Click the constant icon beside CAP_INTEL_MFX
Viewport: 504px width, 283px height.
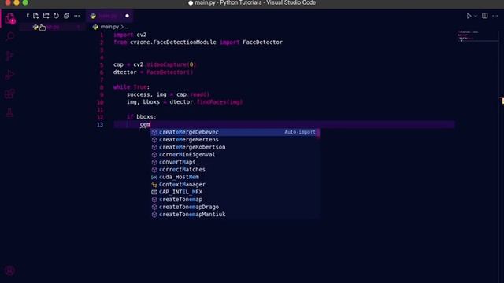154,192
